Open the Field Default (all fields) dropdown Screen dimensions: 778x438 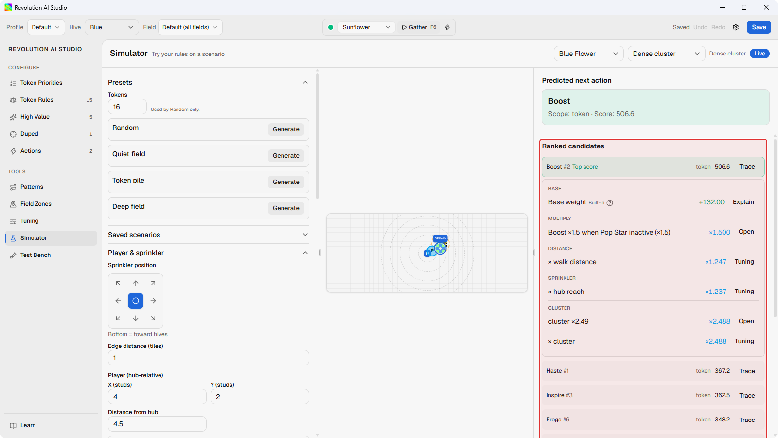(x=190, y=27)
